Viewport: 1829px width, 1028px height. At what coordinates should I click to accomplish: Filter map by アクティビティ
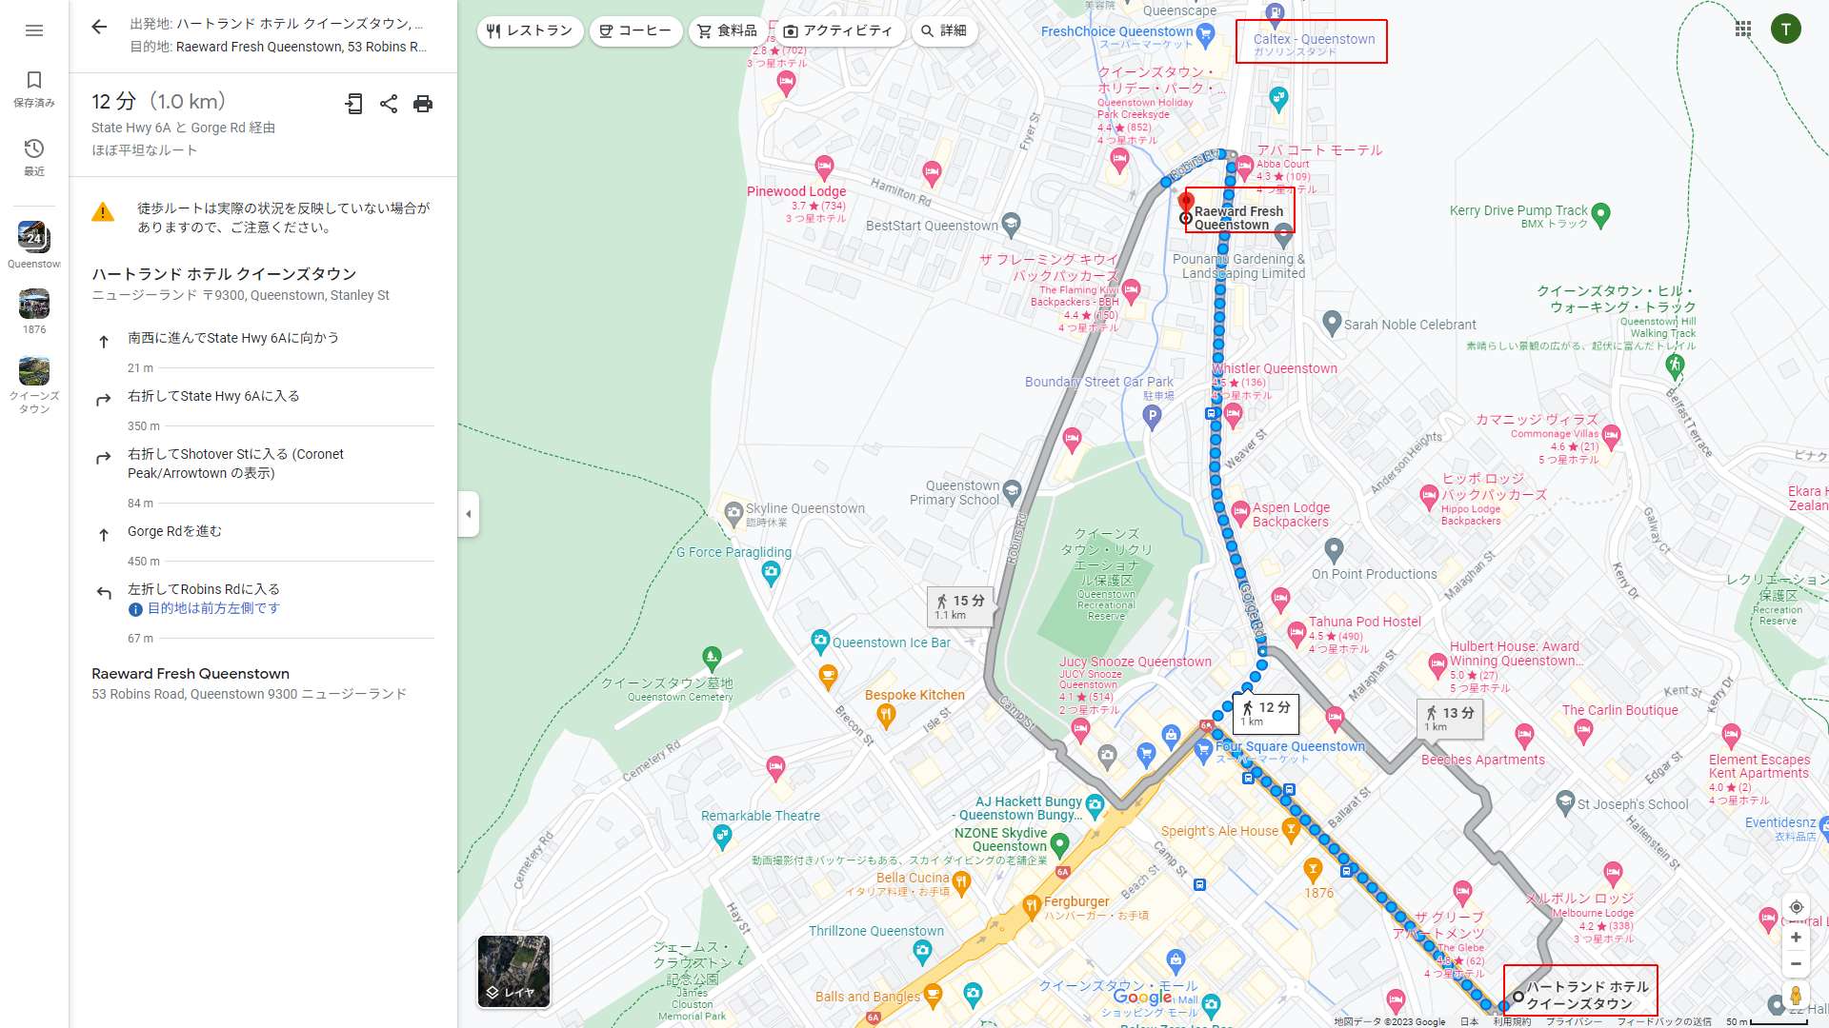tap(837, 31)
